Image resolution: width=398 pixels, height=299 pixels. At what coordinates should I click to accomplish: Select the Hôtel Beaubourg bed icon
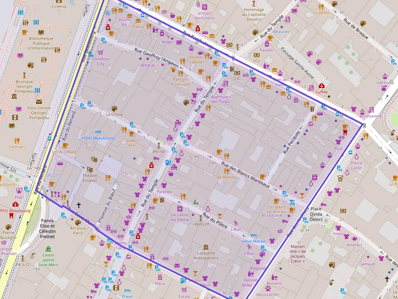98,132
